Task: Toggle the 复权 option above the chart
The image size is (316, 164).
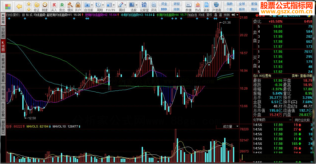Action: 209,15
